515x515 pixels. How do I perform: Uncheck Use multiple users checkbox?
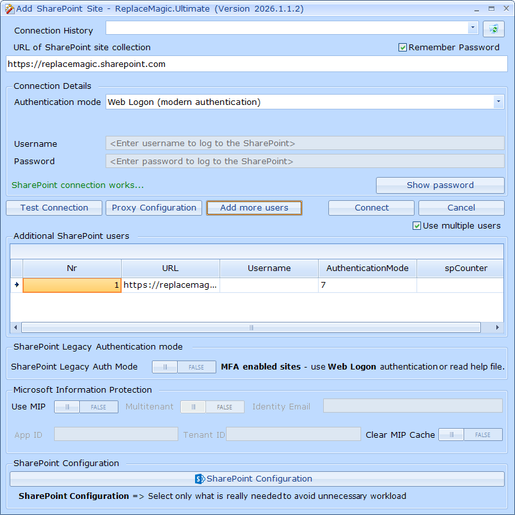pos(417,226)
